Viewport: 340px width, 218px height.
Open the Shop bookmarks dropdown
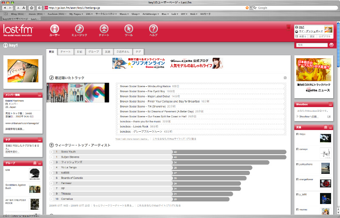click(x=136, y=14)
